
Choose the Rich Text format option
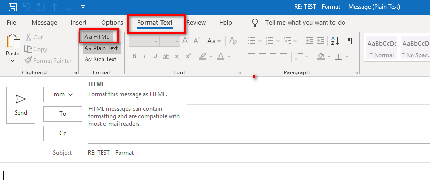tap(101, 59)
